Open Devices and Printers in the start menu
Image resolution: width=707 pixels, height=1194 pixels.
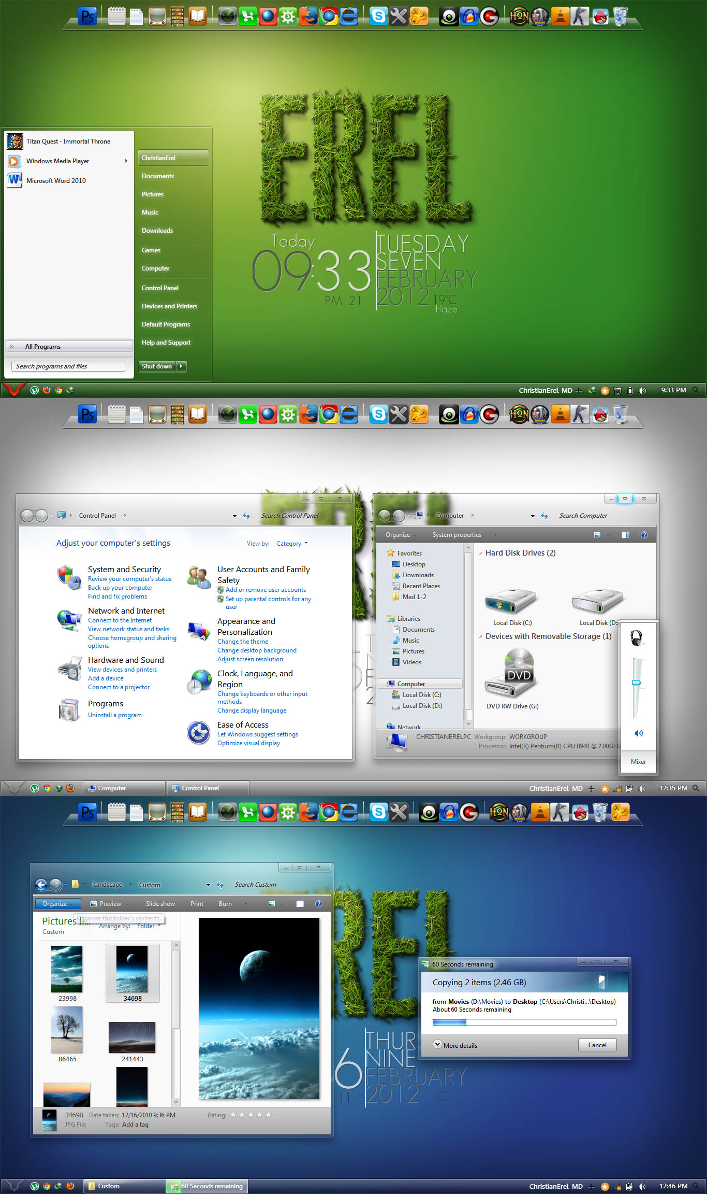(x=169, y=306)
